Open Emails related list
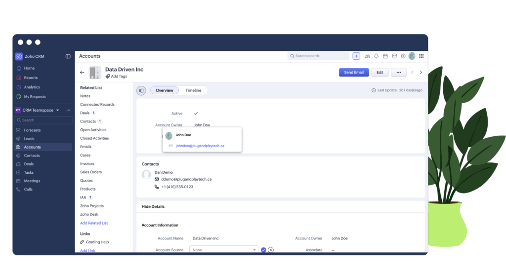 86,147
